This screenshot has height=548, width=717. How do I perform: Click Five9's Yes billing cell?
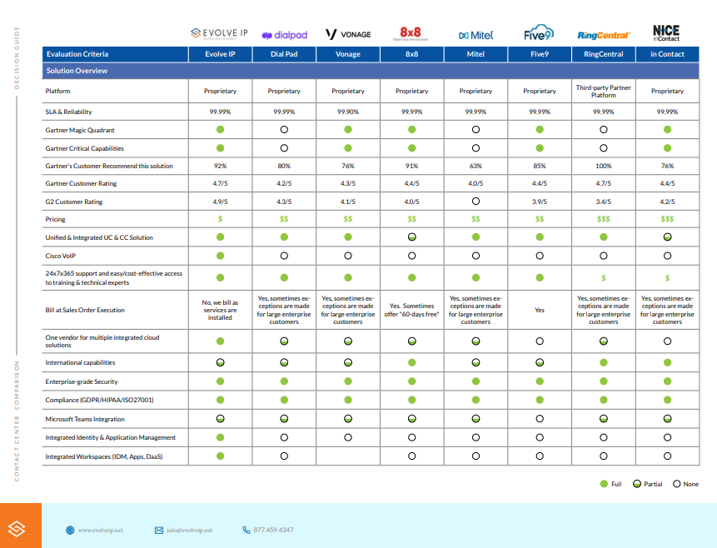coord(540,310)
